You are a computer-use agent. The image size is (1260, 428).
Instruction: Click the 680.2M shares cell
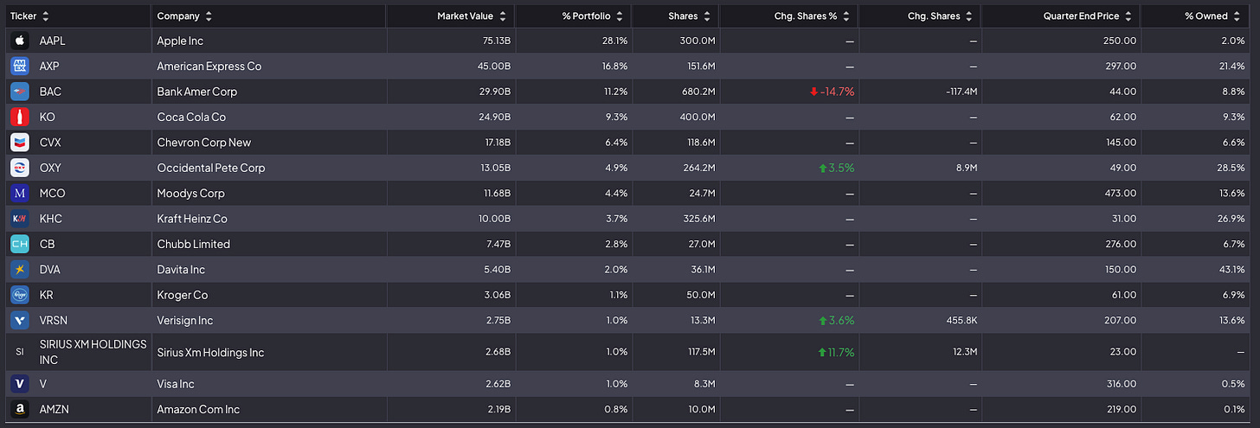697,92
